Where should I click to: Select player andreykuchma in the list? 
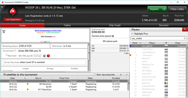158,77
